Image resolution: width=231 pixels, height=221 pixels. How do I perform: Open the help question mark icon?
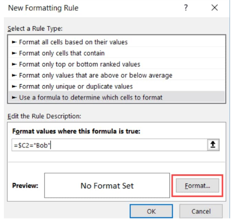pos(186,8)
